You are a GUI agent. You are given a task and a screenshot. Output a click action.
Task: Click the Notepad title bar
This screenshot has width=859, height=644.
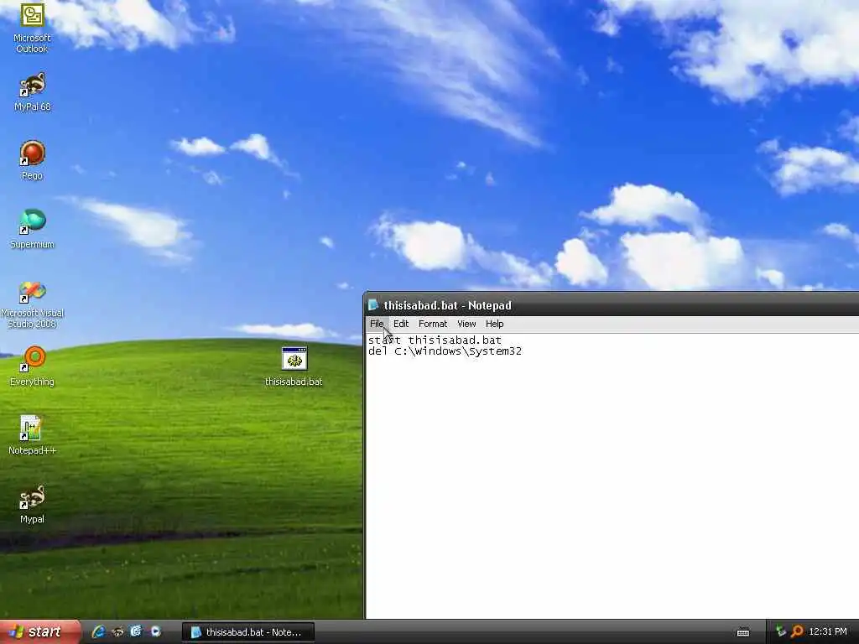pos(611,305)
